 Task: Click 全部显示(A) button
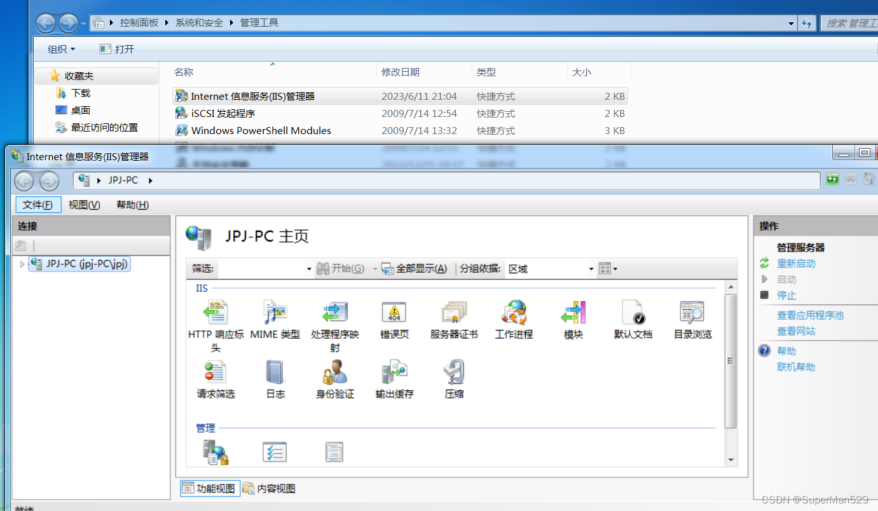(x=415, y=269)
